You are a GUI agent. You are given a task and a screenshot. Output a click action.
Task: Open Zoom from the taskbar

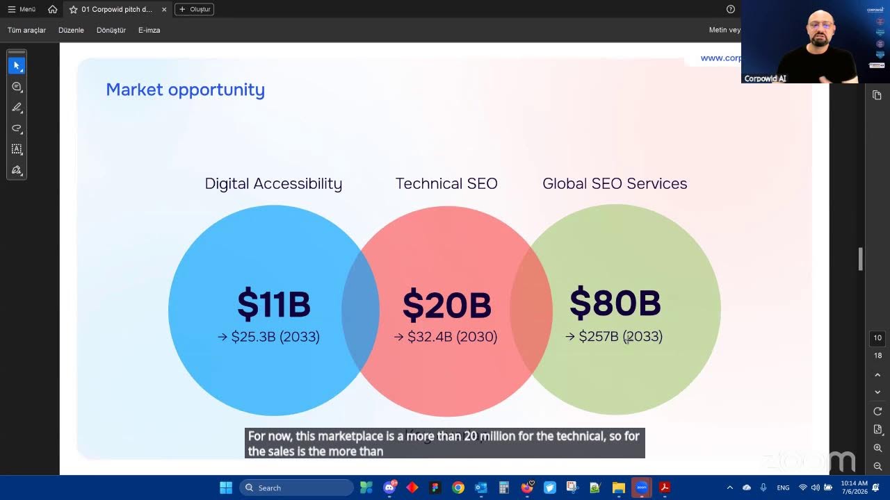point(641,487)
